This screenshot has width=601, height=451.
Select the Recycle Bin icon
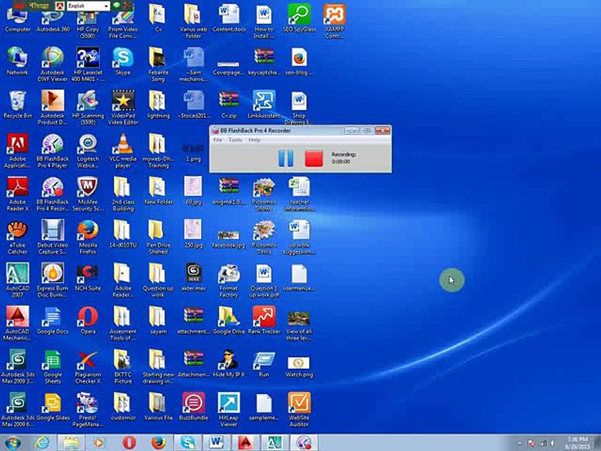point(18,105)
